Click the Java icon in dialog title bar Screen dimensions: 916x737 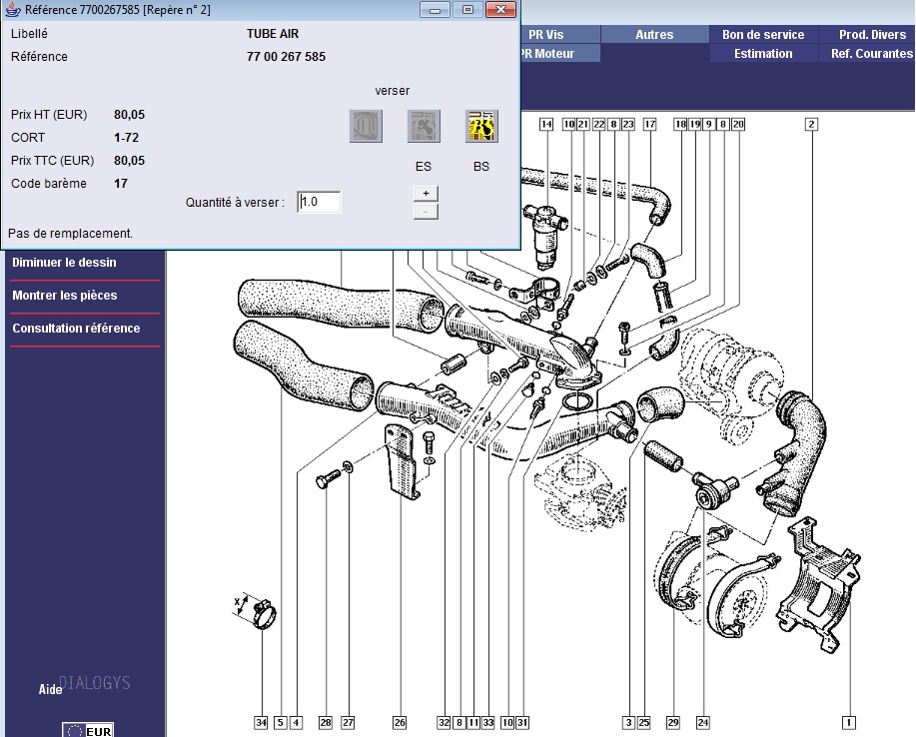pyautogui.click(x=13, y=9)
